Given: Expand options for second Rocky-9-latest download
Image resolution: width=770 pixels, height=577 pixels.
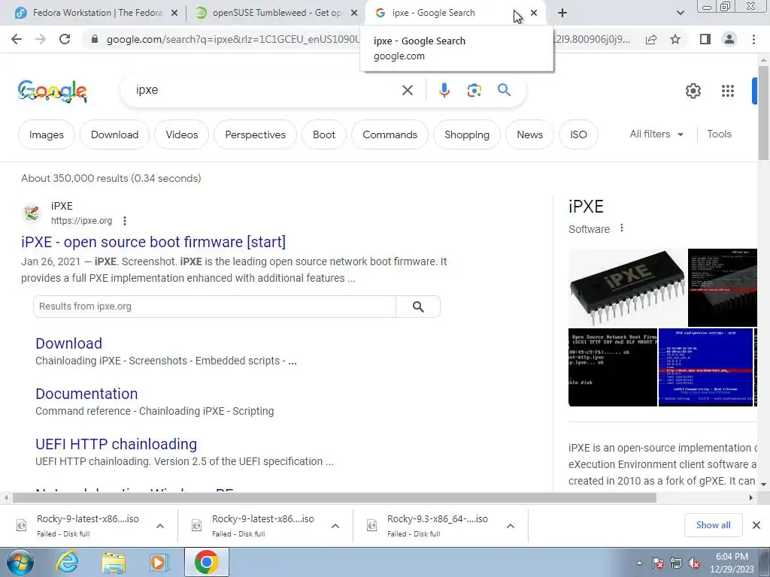Looking at the screenshot, I should pyautogui.click(x=335, y=526).
